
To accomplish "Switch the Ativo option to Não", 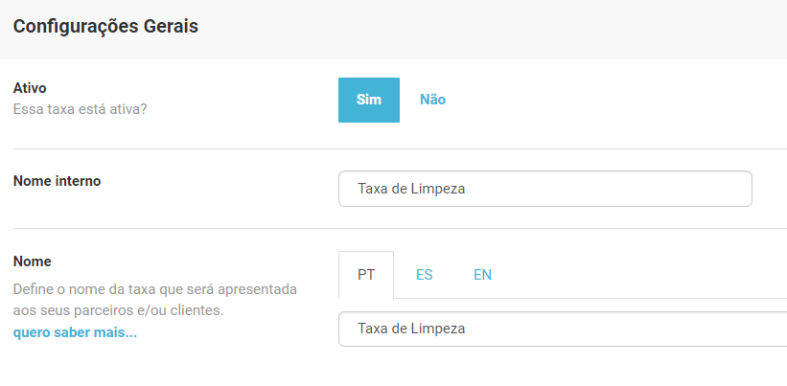I will [432, 100].
